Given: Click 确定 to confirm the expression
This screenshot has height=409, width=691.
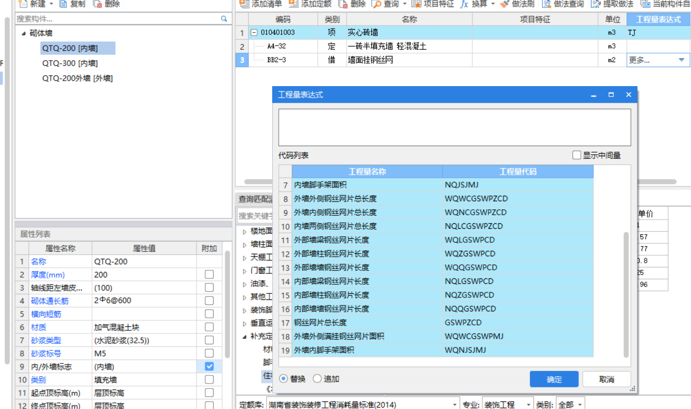Looking at the screenshot, I should [x=554, y=379].
